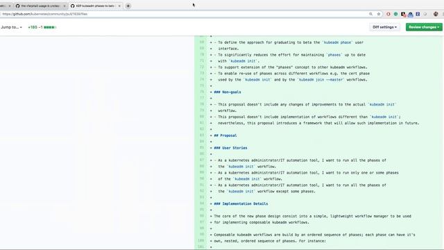Open the blue 'B' extension icon

(x=418, y=14)
